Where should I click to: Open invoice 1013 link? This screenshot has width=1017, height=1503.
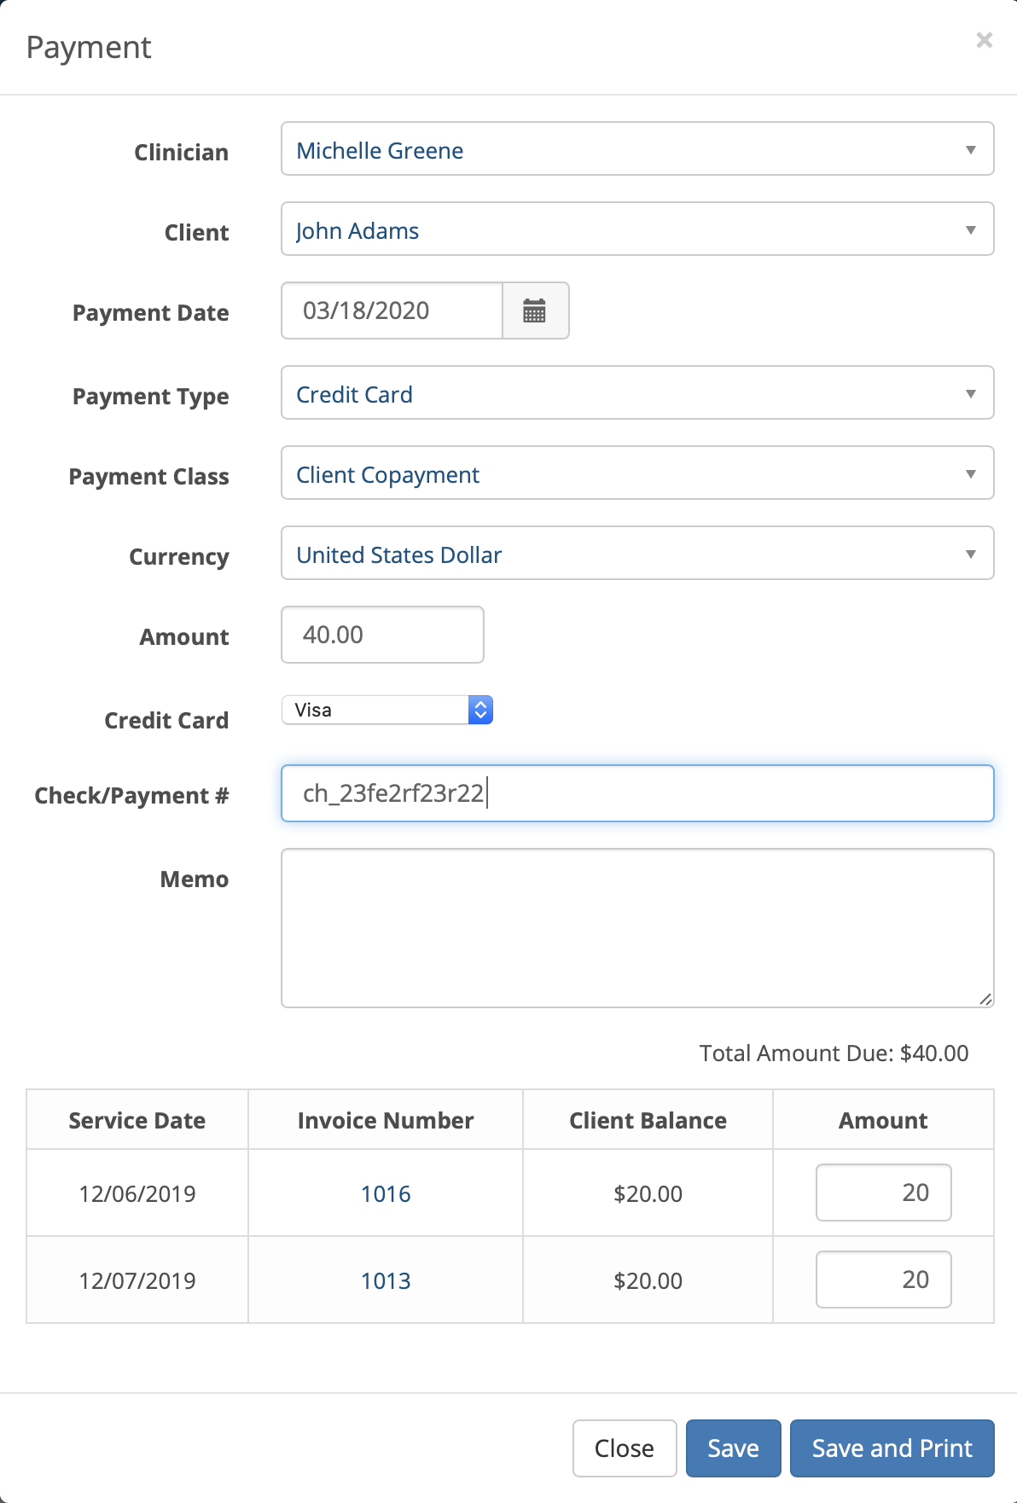(x=386, y=1280)
